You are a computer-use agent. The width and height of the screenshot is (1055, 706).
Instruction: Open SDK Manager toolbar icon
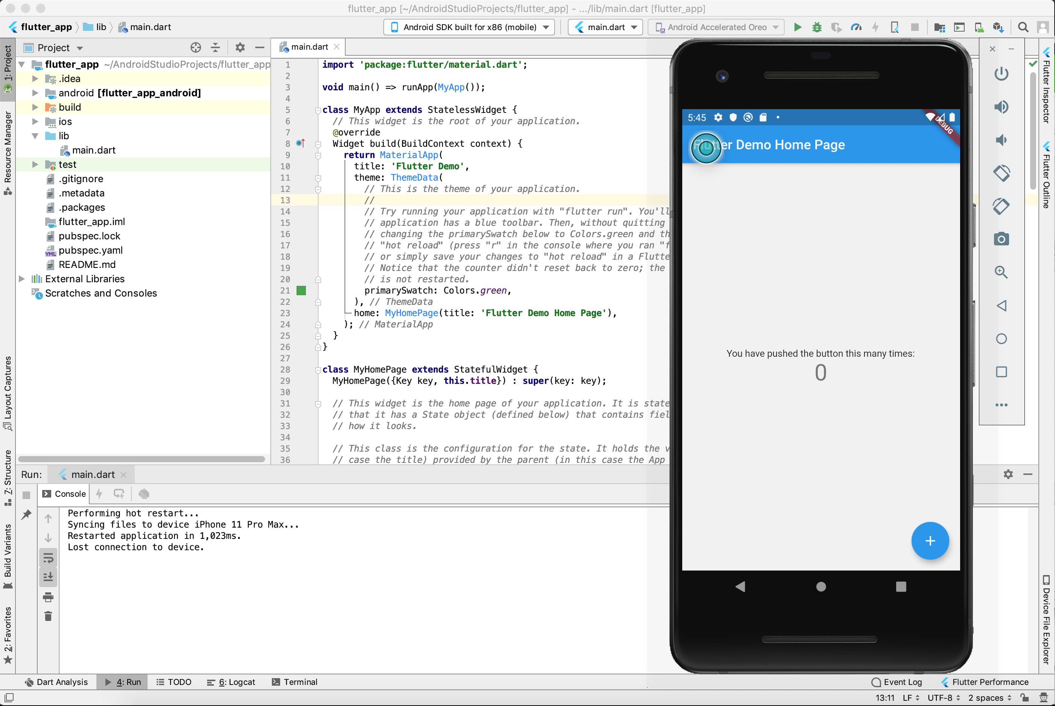(998, 27)
